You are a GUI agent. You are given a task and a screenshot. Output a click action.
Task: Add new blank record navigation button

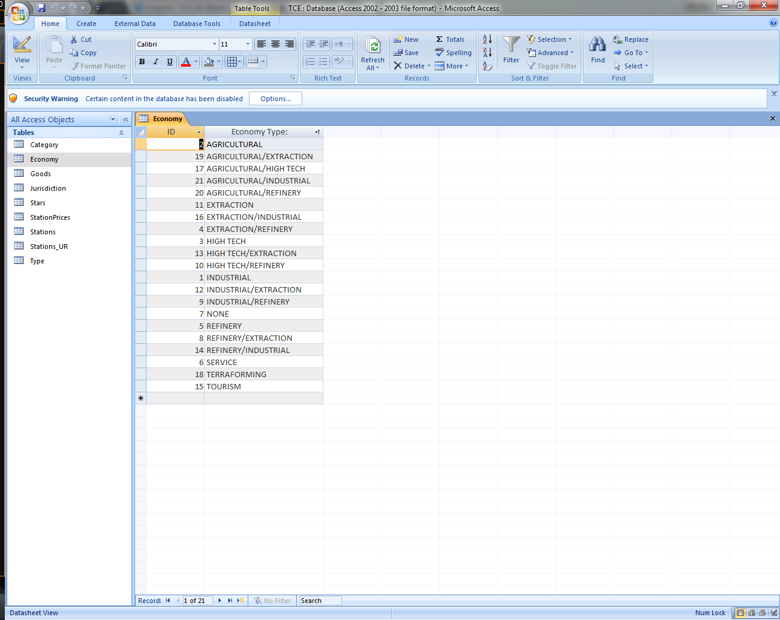click(240, 601)
